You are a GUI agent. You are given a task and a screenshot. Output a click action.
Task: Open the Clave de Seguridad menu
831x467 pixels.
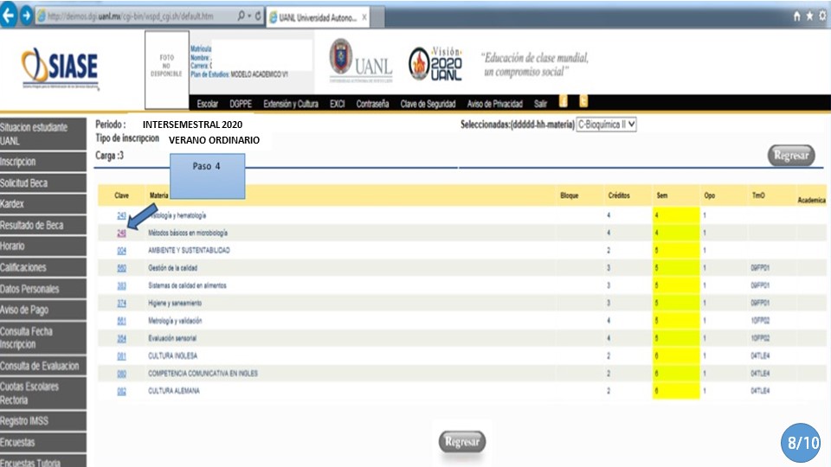pos(428,104)
